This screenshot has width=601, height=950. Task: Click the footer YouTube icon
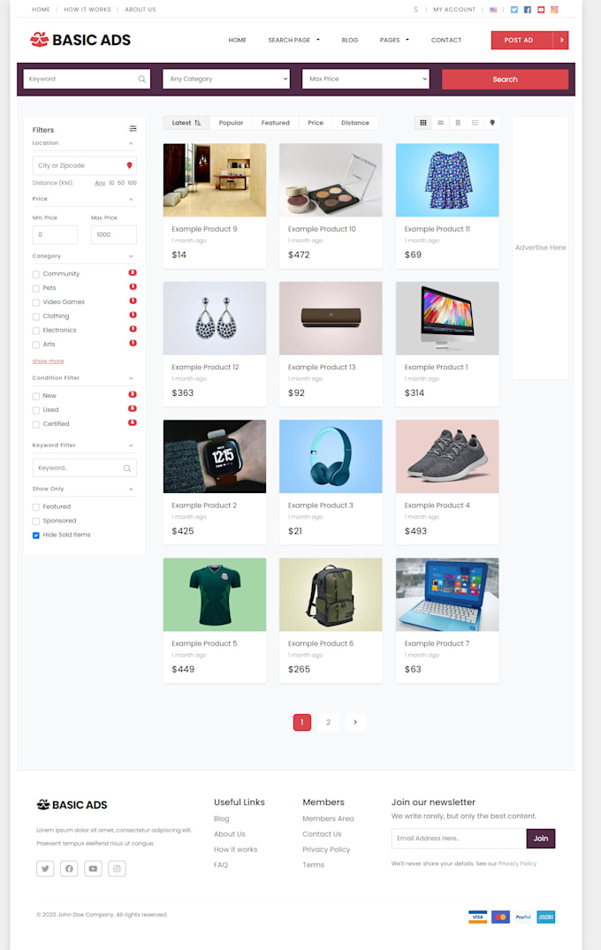coord(93,868)
